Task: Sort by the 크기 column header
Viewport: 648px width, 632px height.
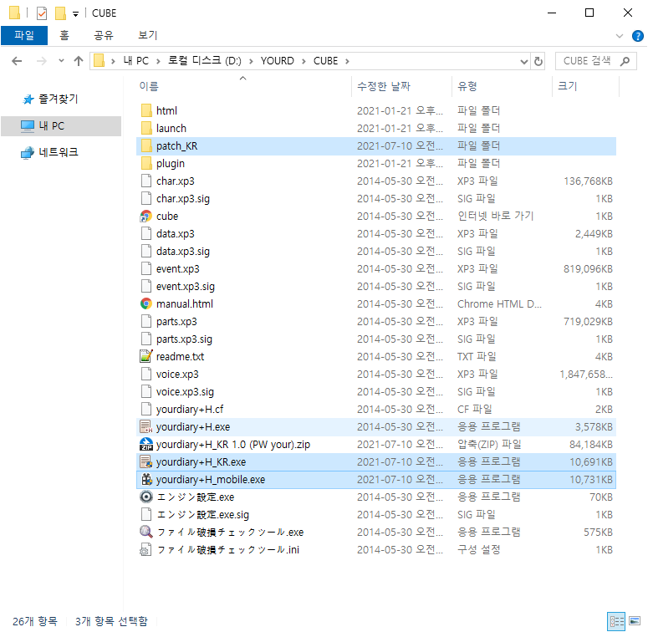Action: coord(568,86)
